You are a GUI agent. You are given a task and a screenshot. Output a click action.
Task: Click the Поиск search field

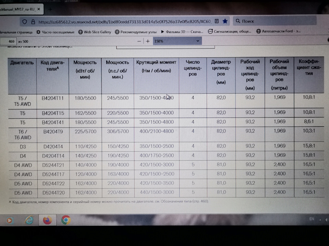275,21
